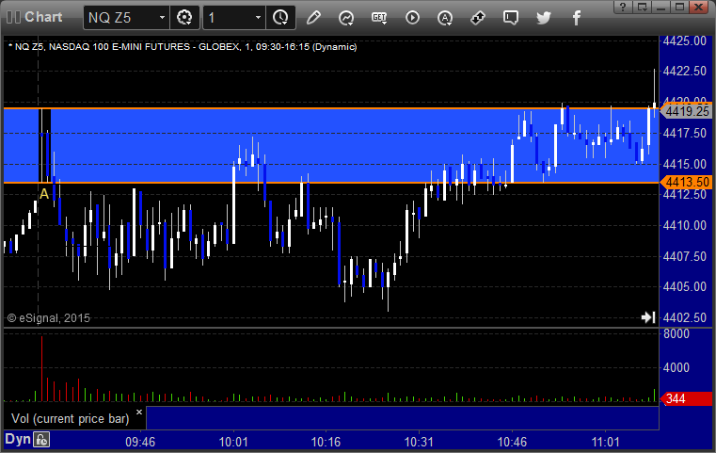Pop out window with detach icon

[x=643, y=7]
